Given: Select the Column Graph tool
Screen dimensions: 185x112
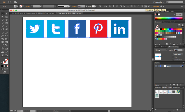Looking at the screenshot, I should click(x=6, y=49).
